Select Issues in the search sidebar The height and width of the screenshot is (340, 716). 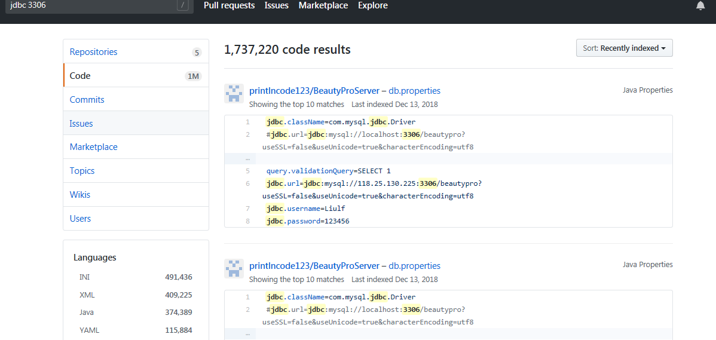point(136,123)
